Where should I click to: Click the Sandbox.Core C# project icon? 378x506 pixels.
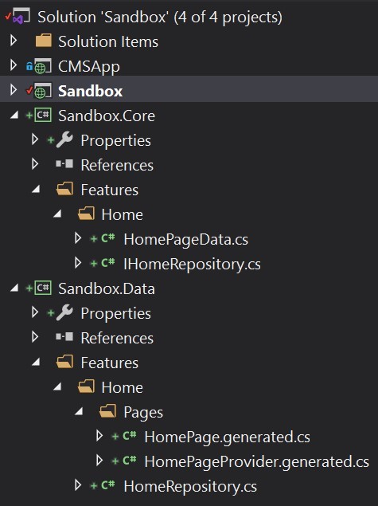(x=43, y=116)
